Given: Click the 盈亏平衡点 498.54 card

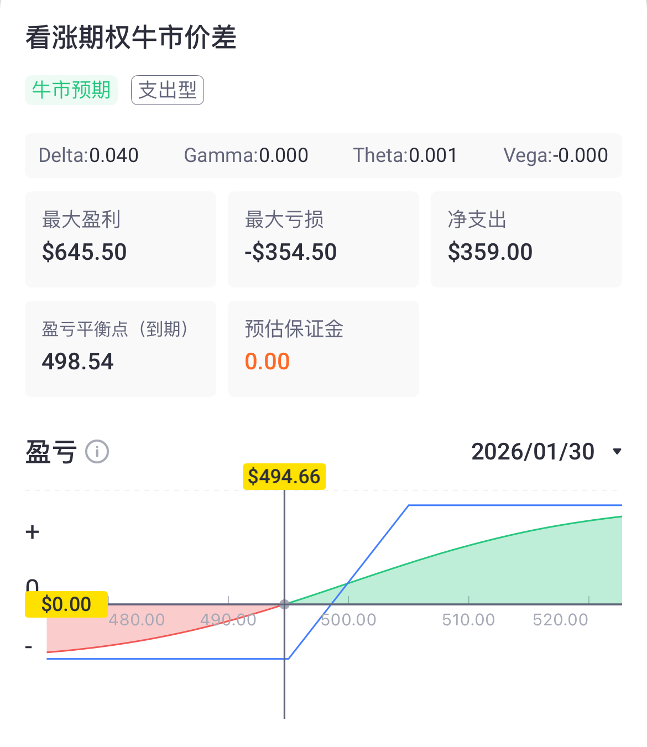Looking at the screenshot, I should click(120, 348).
